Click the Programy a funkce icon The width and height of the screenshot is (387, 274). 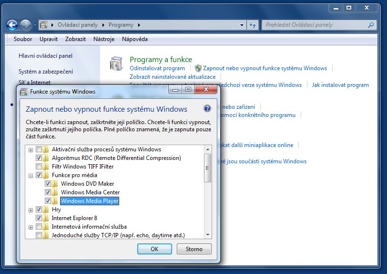[116, 63]
